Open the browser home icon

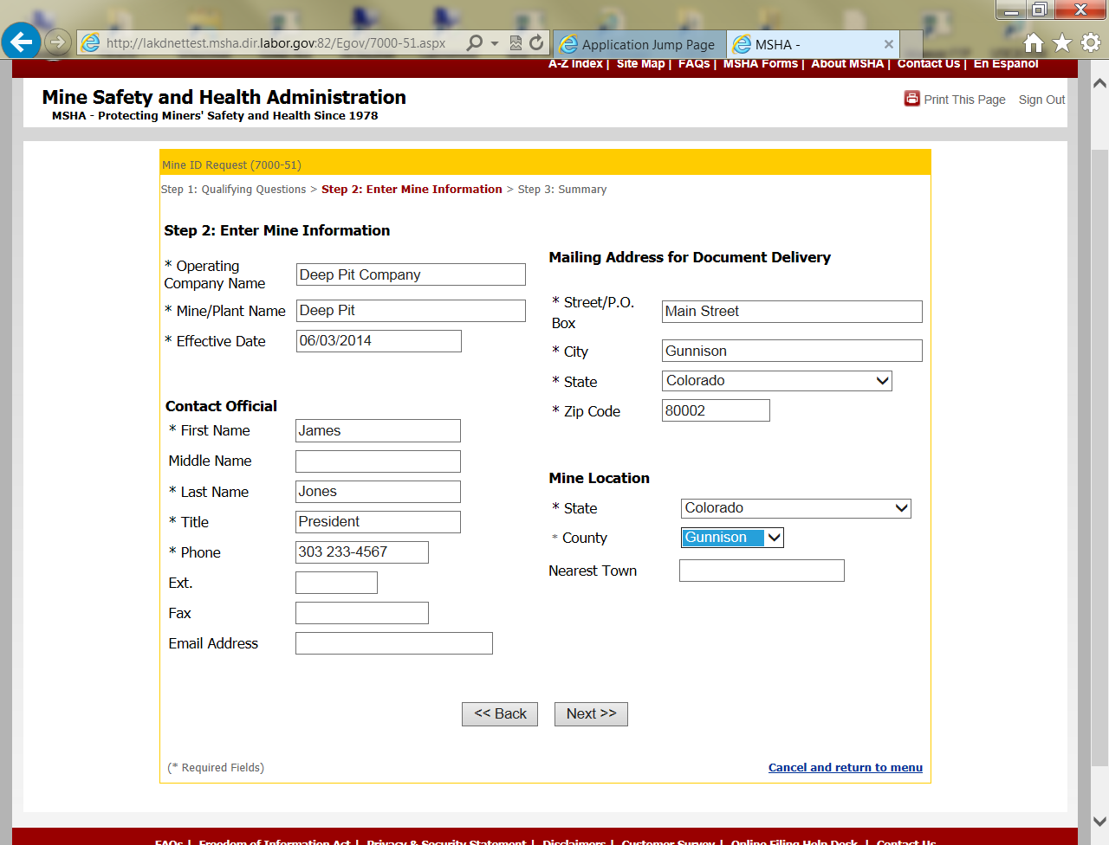click(x=1033, y=42)
